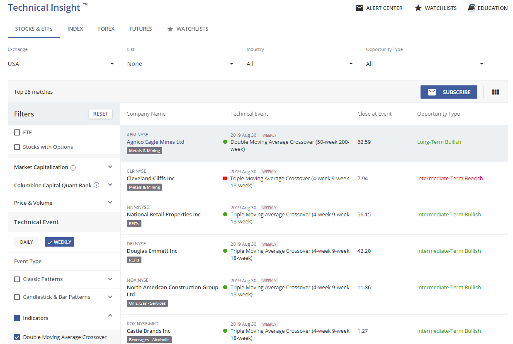
Task: Open the Alert Center envelope icon
Action: [360, 8]
